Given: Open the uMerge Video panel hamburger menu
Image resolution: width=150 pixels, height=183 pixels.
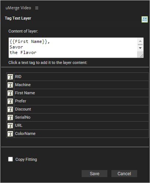Looking at the screenshot, I should click(37, 8).
